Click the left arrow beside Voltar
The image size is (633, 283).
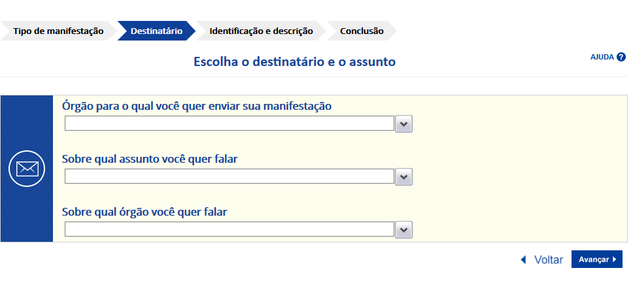523,259
